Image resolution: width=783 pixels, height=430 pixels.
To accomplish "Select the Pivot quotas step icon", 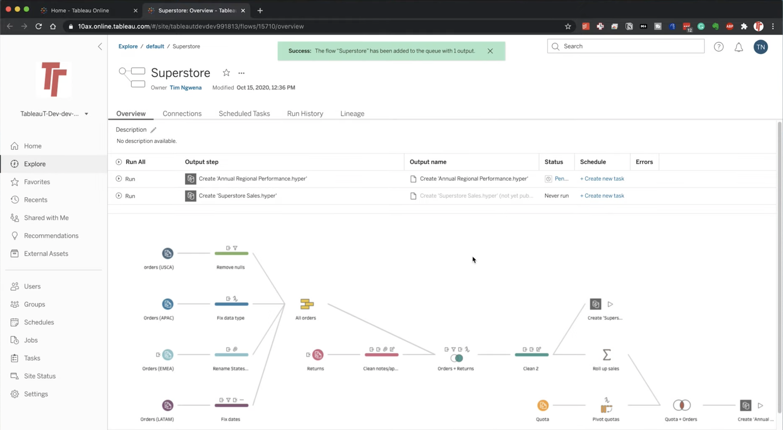I will point(606,408).
